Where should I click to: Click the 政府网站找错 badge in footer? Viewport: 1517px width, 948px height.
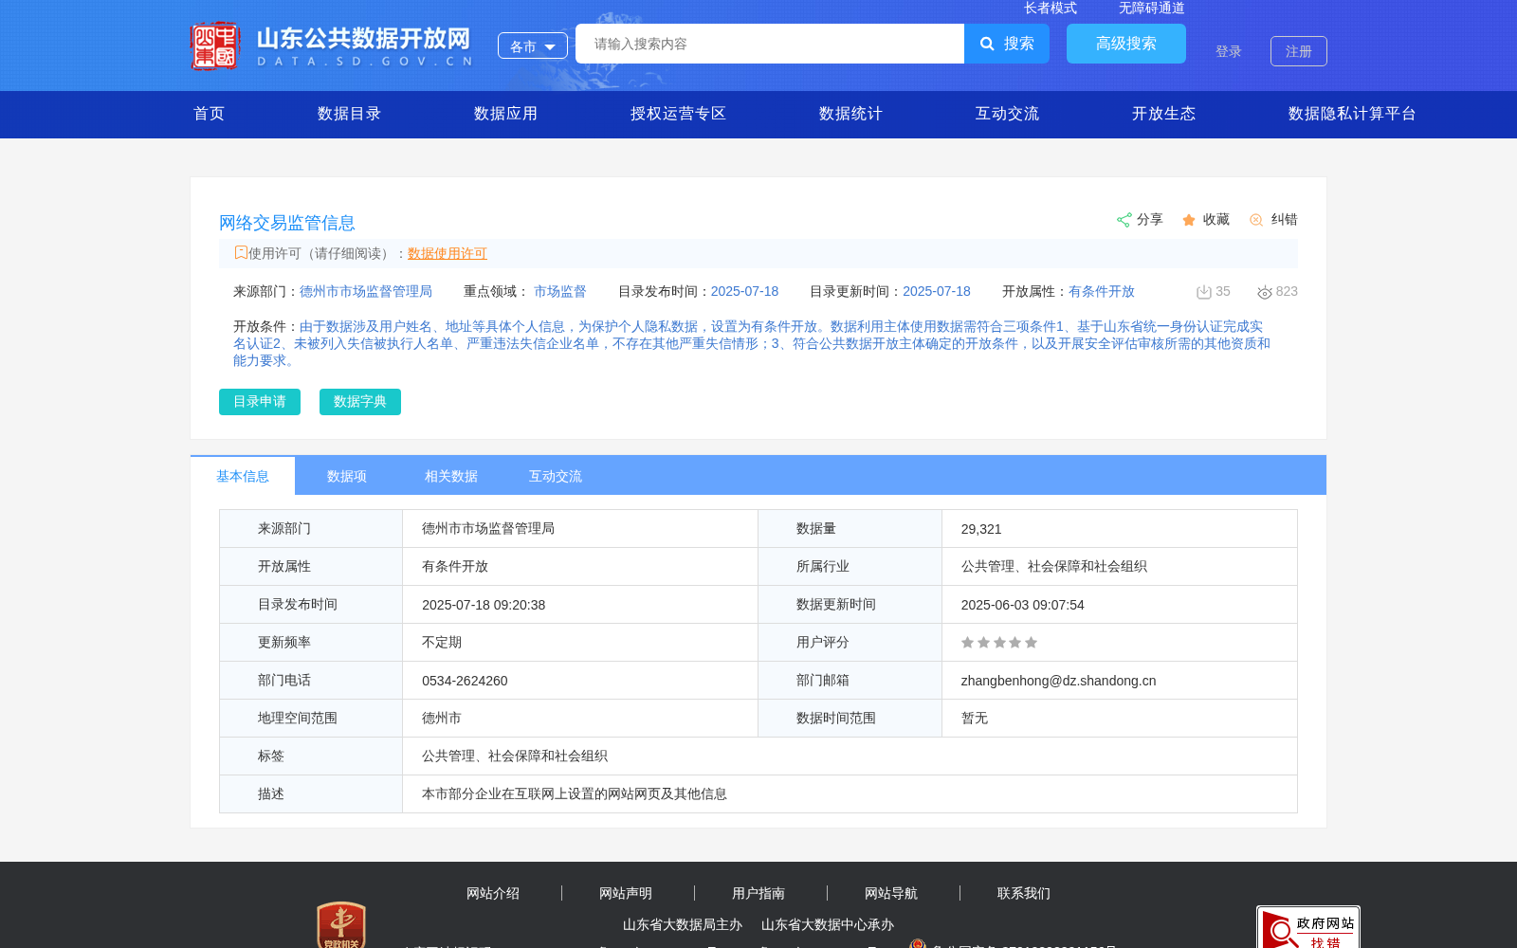[x=1308, y=927]
